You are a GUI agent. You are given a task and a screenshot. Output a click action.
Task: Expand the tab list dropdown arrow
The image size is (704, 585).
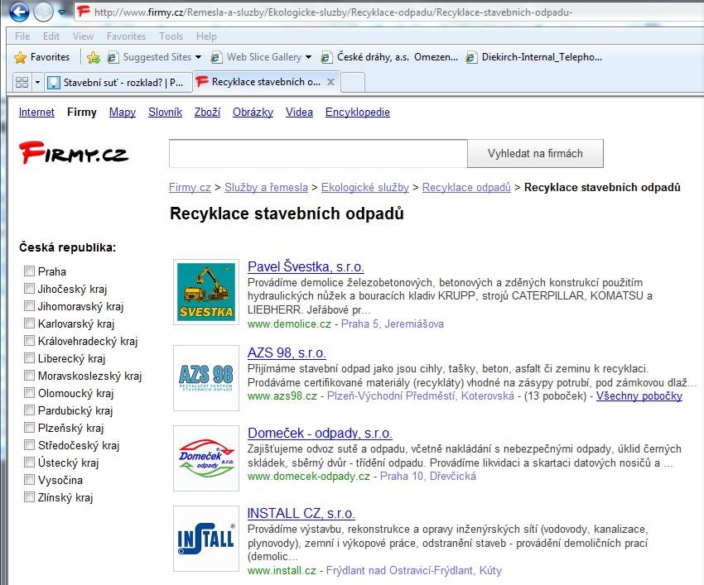click(x=38, y=83)
